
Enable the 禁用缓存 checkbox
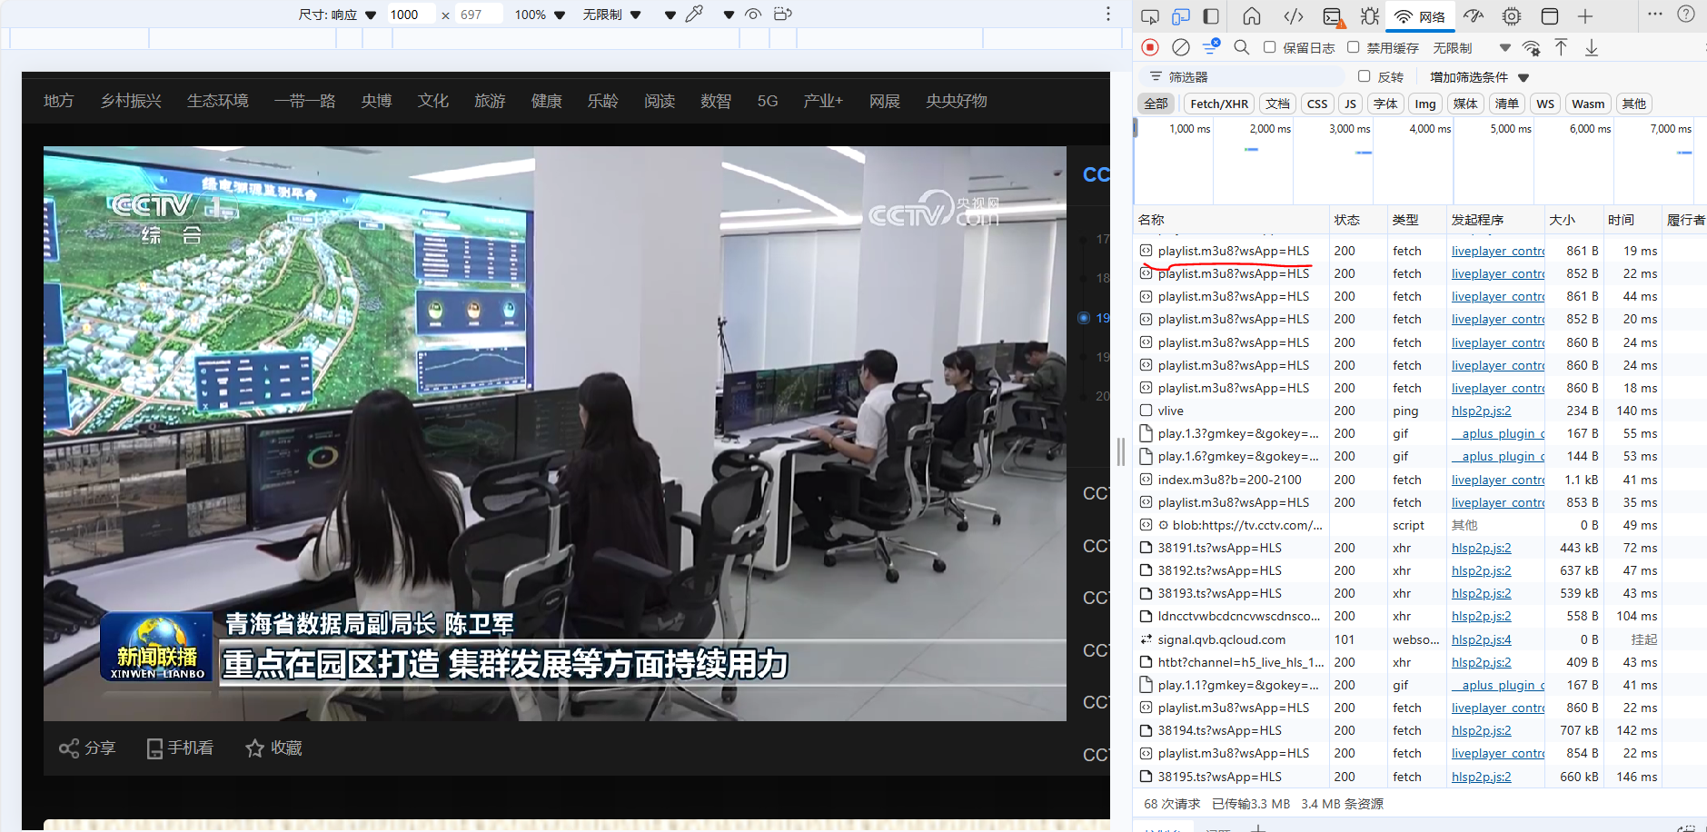[x=1353, y=47]
